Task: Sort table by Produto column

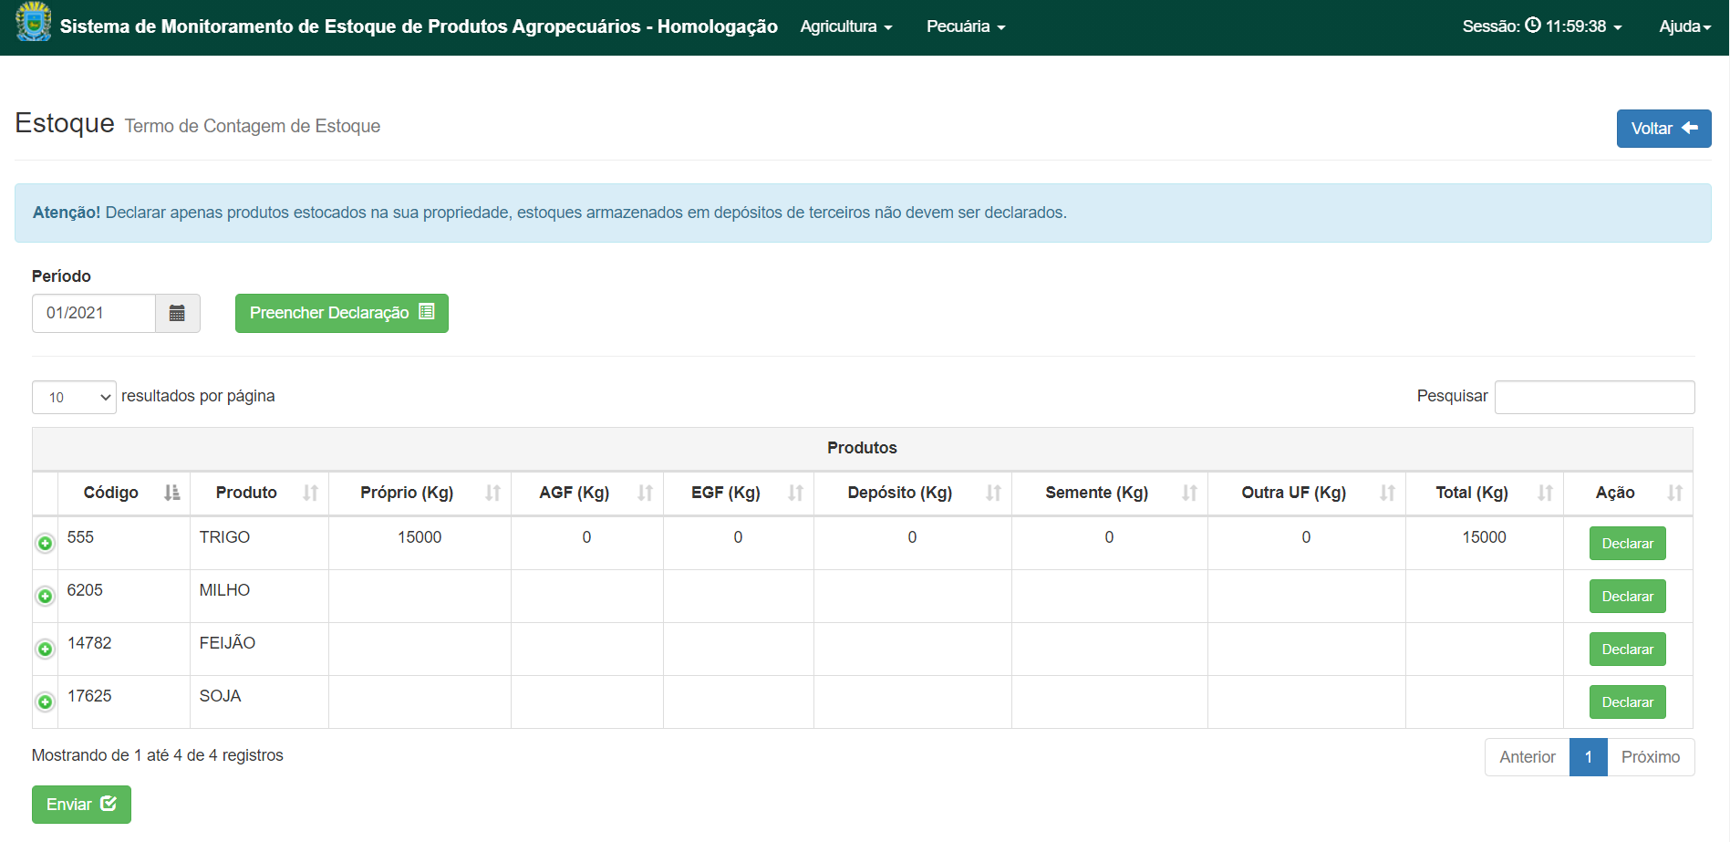Action: [259, 493]
